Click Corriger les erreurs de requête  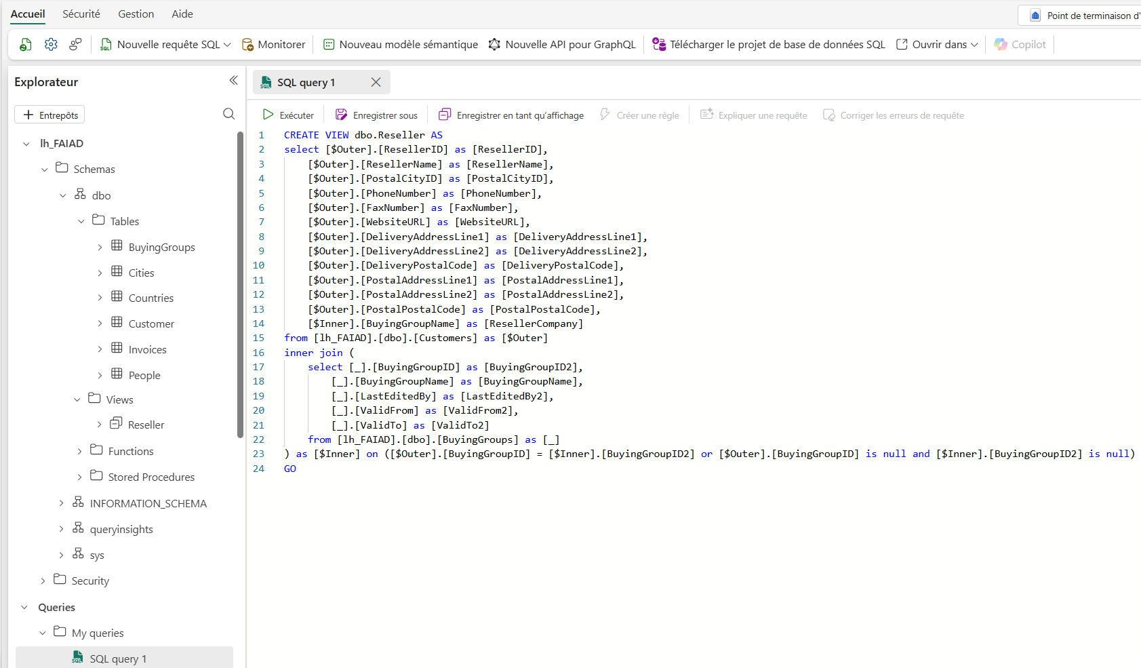coord(894,115)
